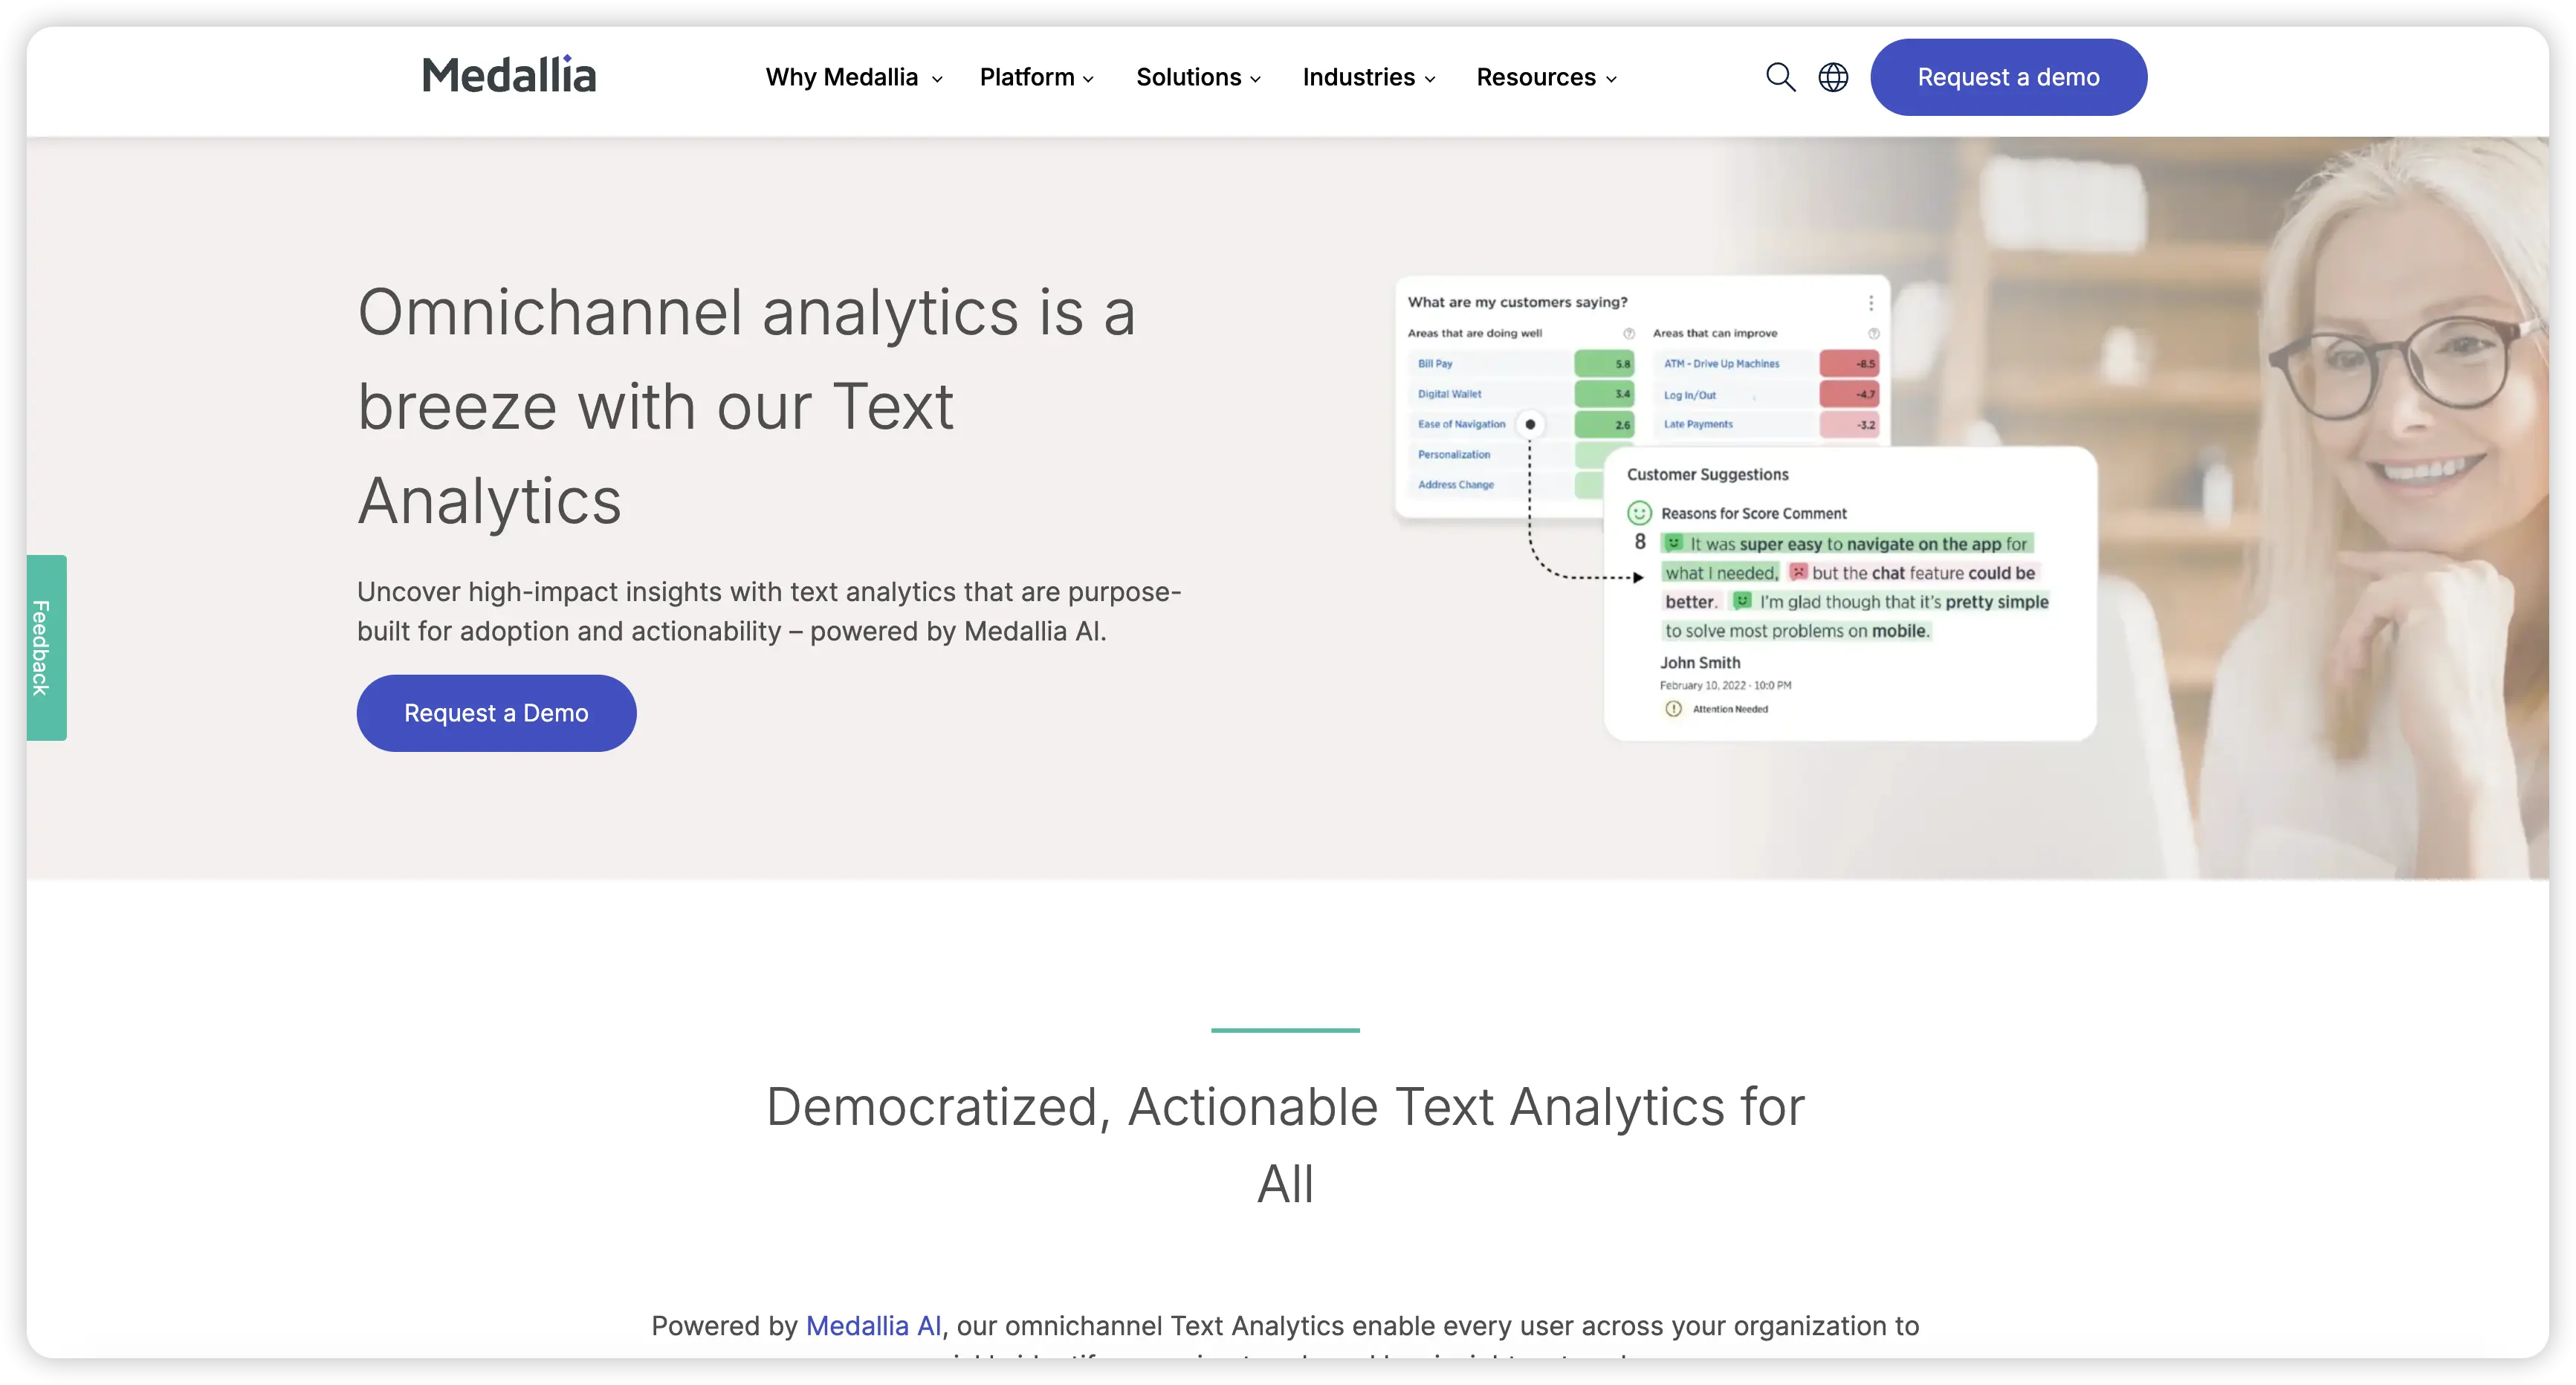
Task: Expand the Platform menu chevron
Action: pos(1088,79)
